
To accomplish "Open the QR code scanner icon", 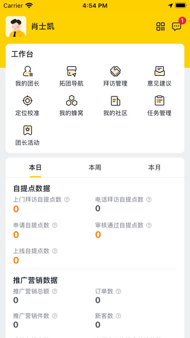I will [x=160, y=26].
